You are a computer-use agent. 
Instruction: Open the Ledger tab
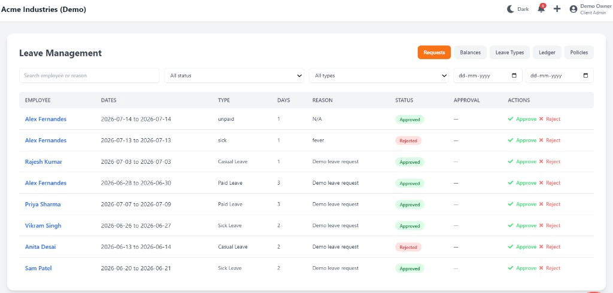[547, 53]
